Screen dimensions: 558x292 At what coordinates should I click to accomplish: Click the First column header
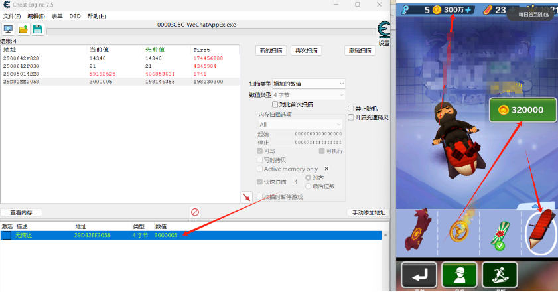point(215,50)
